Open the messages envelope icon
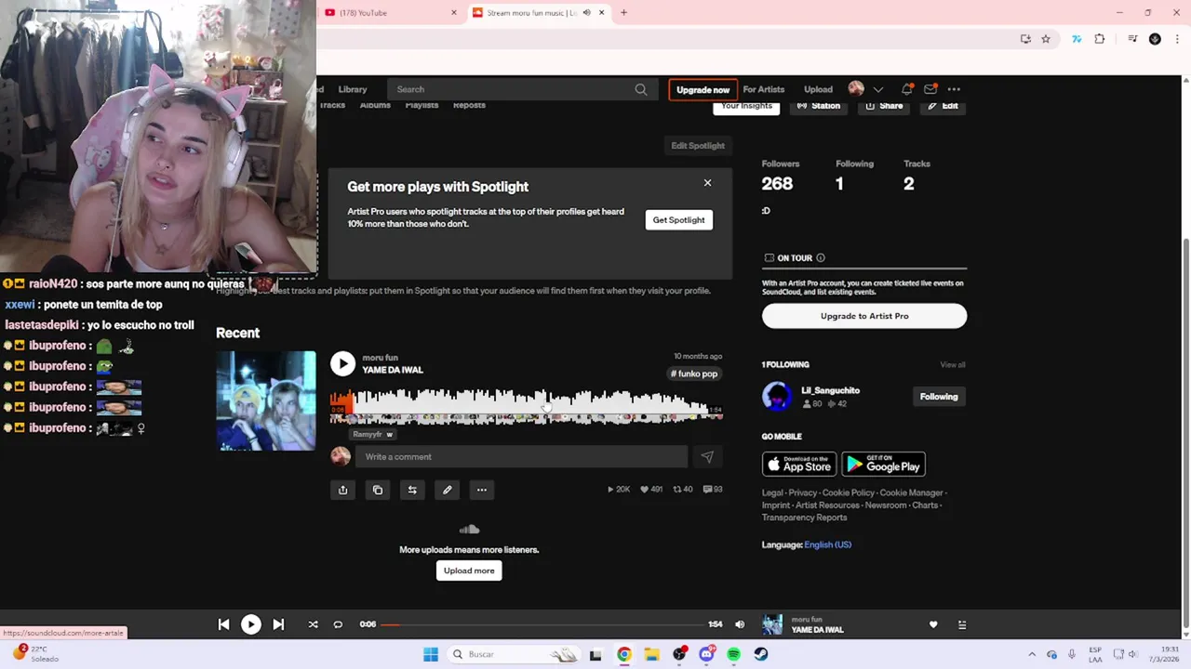 click(930, 89)
